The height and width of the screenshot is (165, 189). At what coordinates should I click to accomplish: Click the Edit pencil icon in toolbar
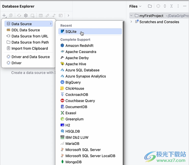click(47, 16)
